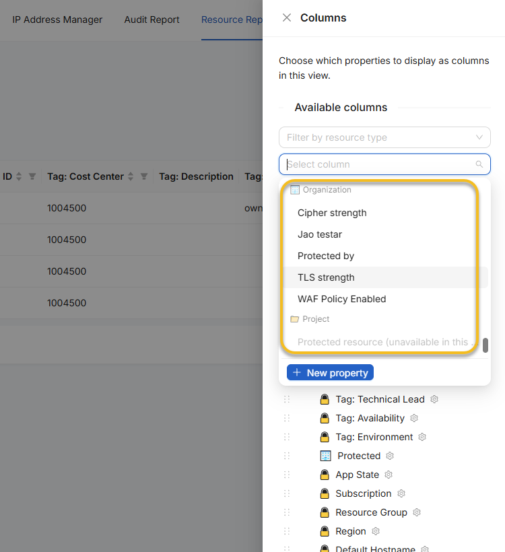Viewport: 505px width, 552px height.
Task: Click drag handle beside Resource Group
Action: (287, 512)
